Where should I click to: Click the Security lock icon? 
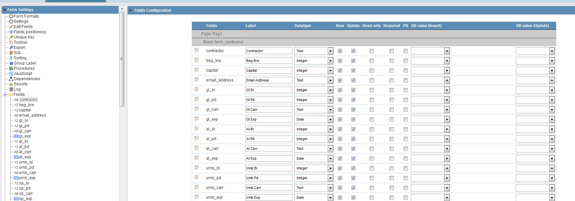click(x=11, y=84)
